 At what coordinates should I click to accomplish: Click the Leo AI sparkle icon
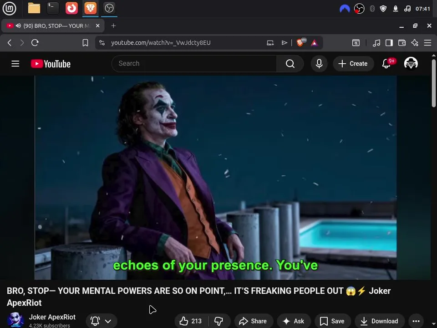coord(415,43)
